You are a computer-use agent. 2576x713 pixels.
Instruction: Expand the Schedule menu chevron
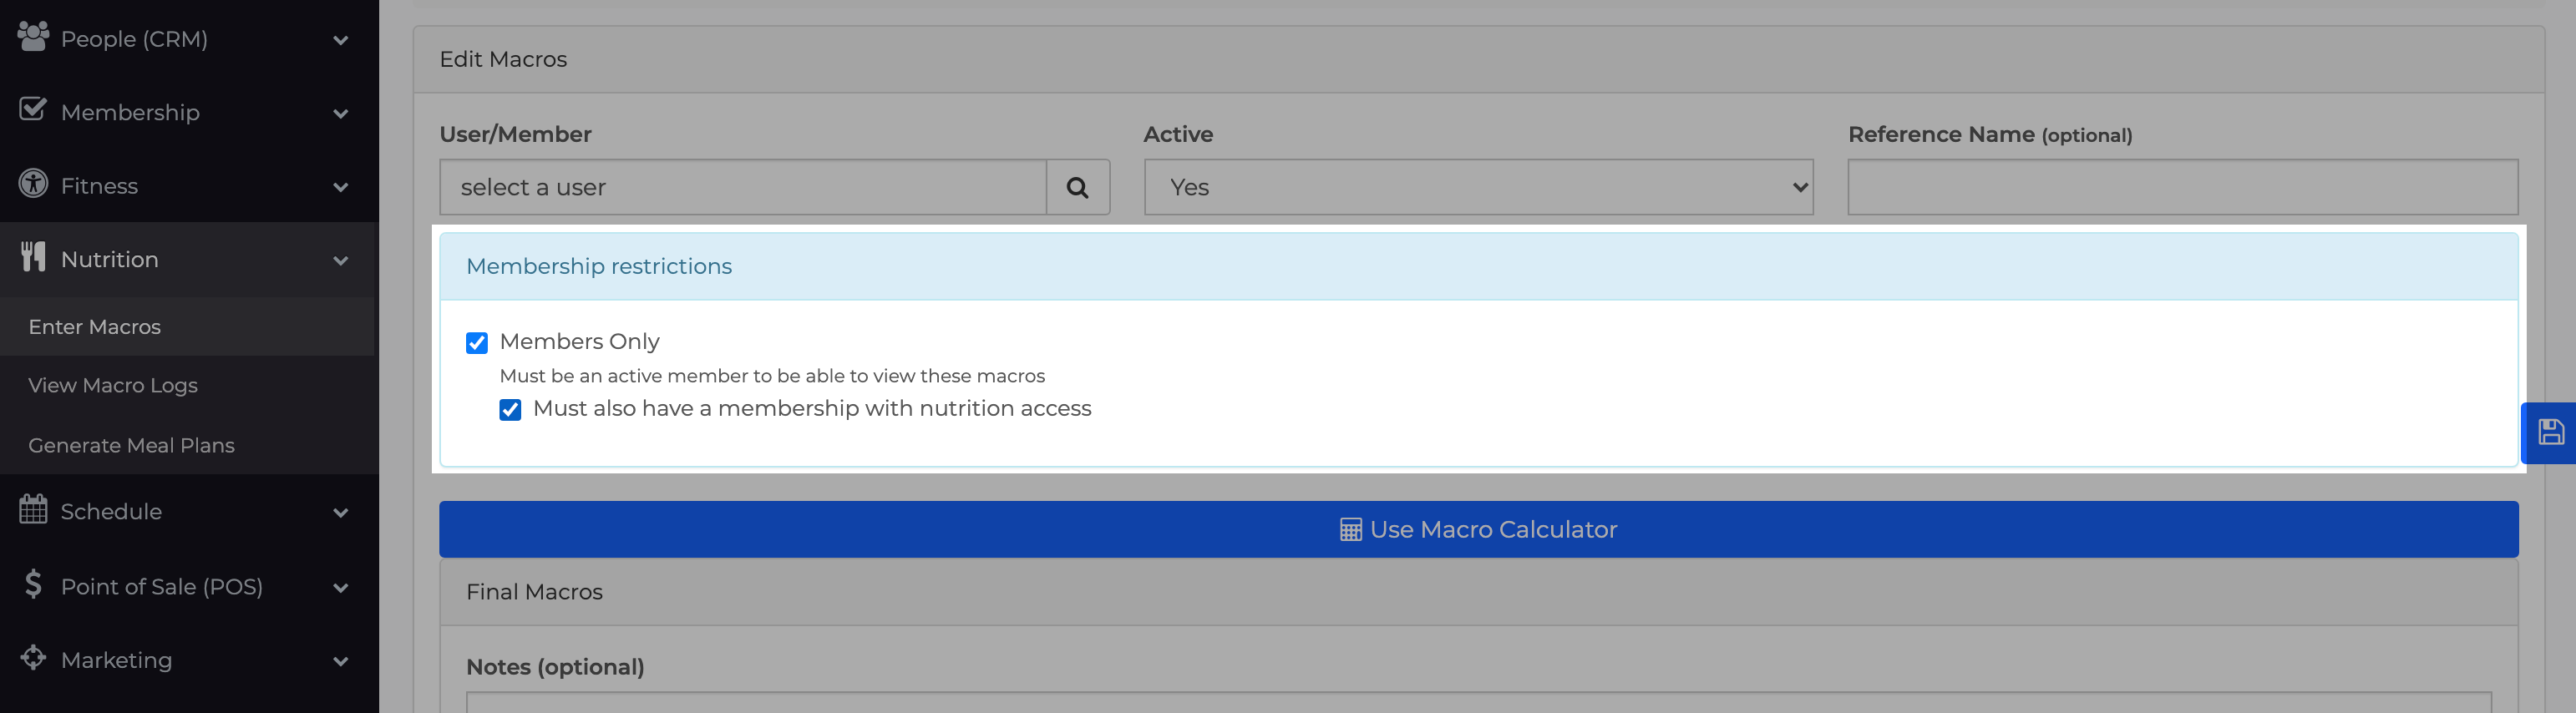pos(341,513)
